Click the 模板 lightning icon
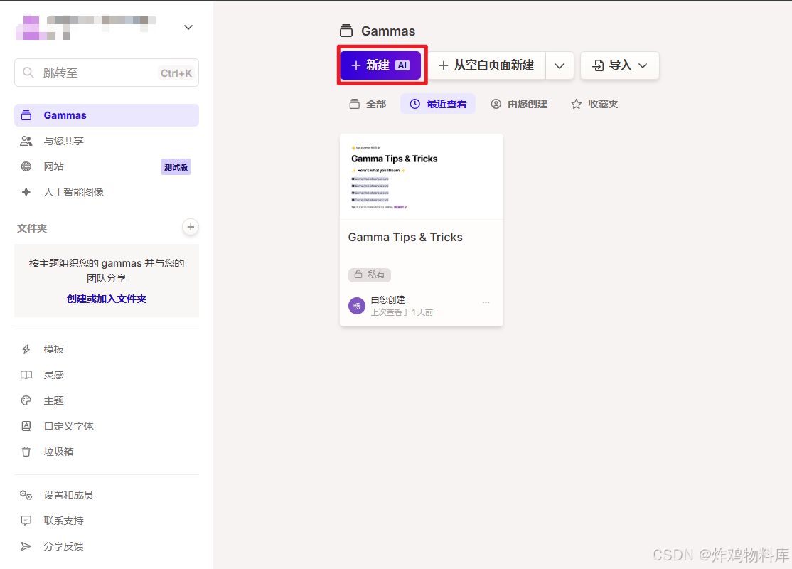 coord(26,349)
